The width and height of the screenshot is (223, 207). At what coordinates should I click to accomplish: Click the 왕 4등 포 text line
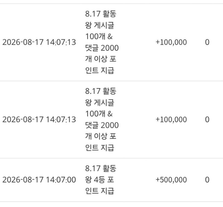(x=100, y=180)
